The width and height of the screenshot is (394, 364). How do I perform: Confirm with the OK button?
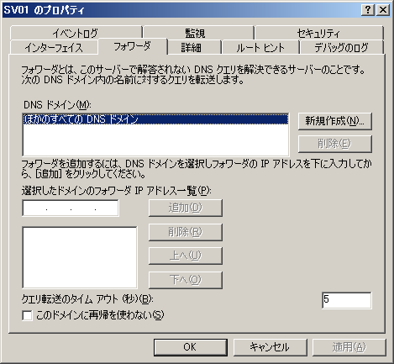pos(191,347)
